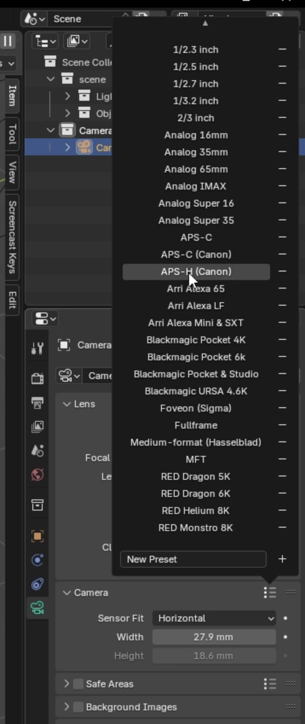Open the Scene browse dropdown in header
305x724 pixels.
coord(35,19)
